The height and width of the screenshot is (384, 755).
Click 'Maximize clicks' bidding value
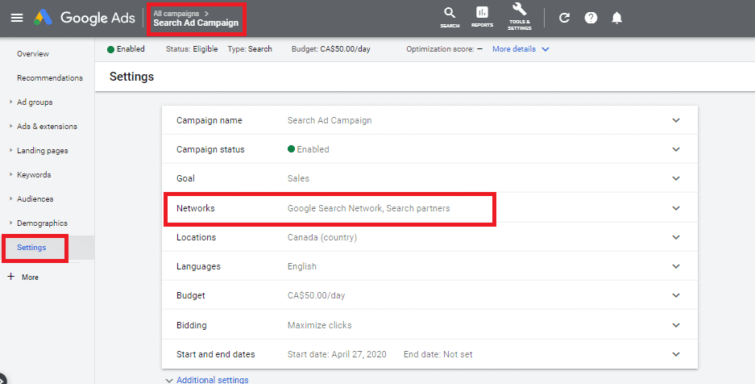click(319, 325)
